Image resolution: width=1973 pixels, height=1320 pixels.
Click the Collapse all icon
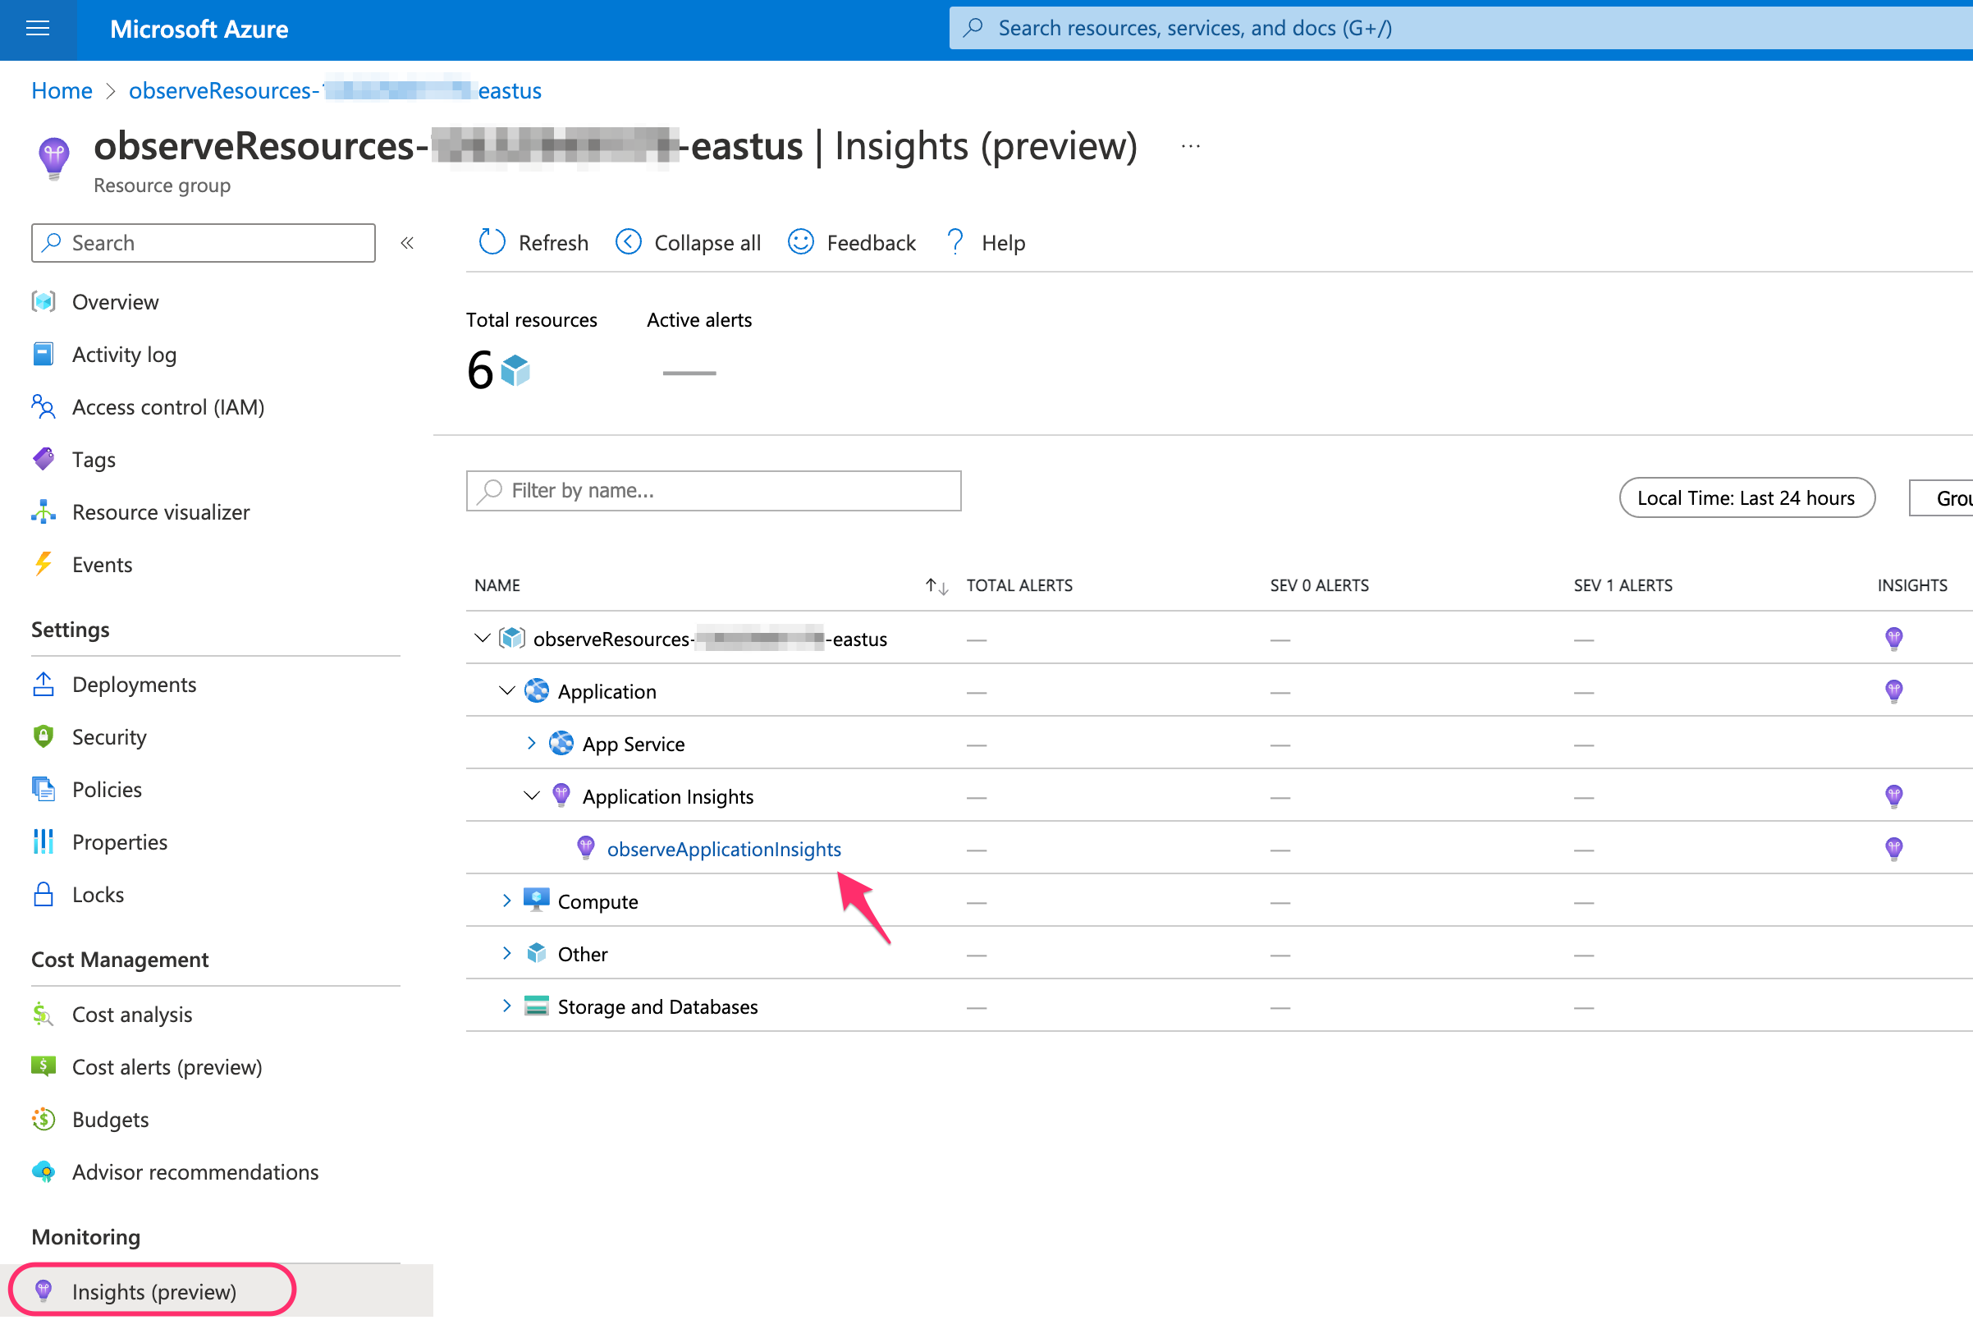point(628,242)
